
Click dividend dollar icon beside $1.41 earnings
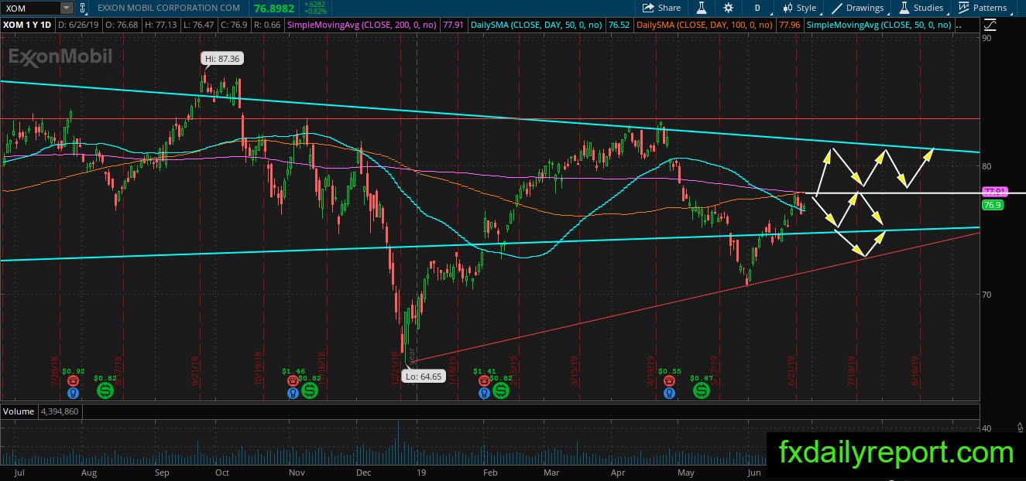click(501, 391)
